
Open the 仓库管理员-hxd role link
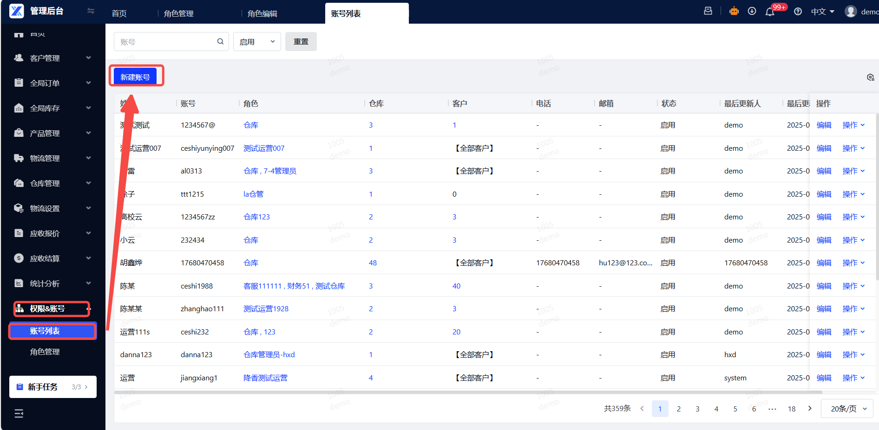click(269, 355)
